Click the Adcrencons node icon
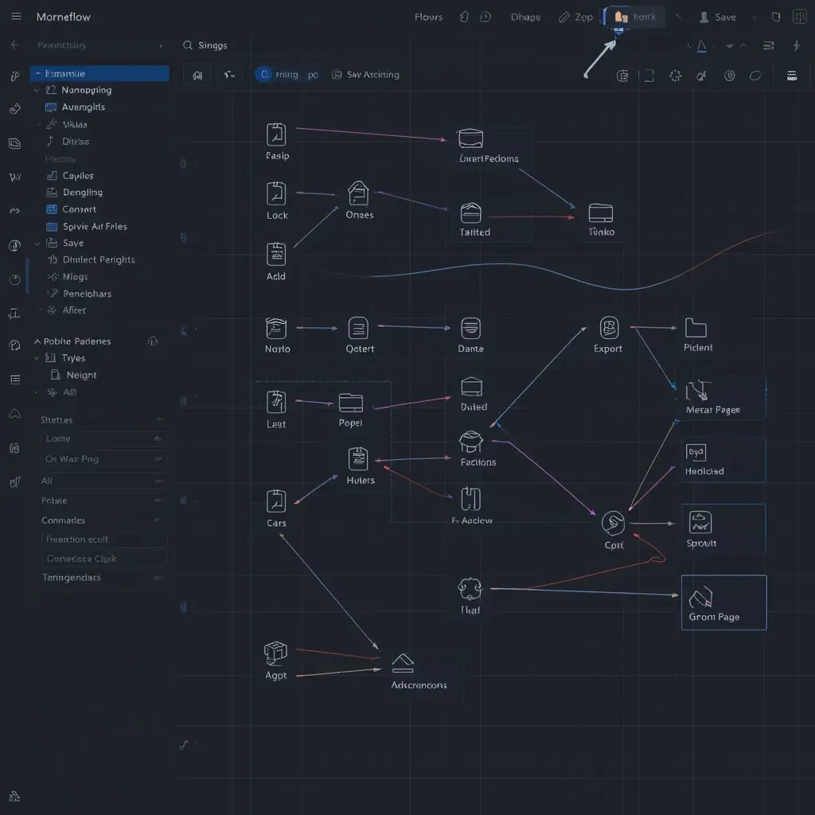 (403, 662)
